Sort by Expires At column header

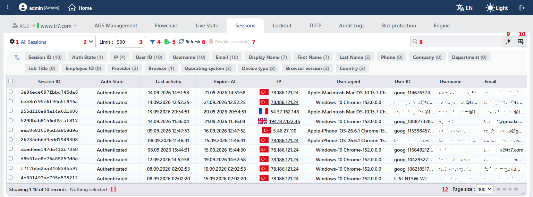[225, 82]
